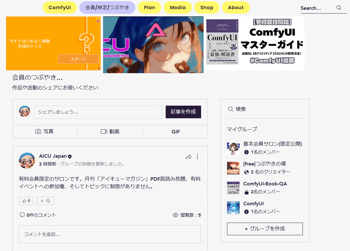This screenshot has width=350, height=251.
Task: Click the AICU Japan author name
Action: click(53, 156)
